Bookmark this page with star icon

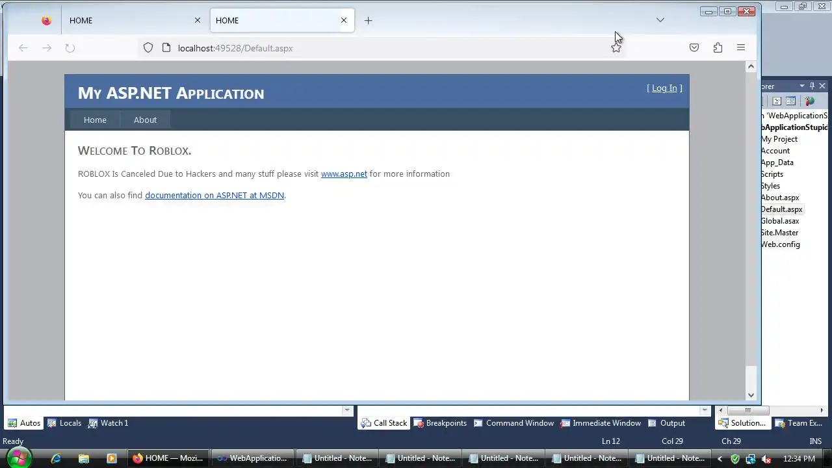616,48
